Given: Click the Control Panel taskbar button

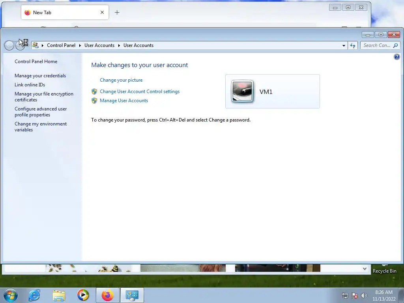Looking at the screenshot, I should pyautogui.click(x=132, y=295).
